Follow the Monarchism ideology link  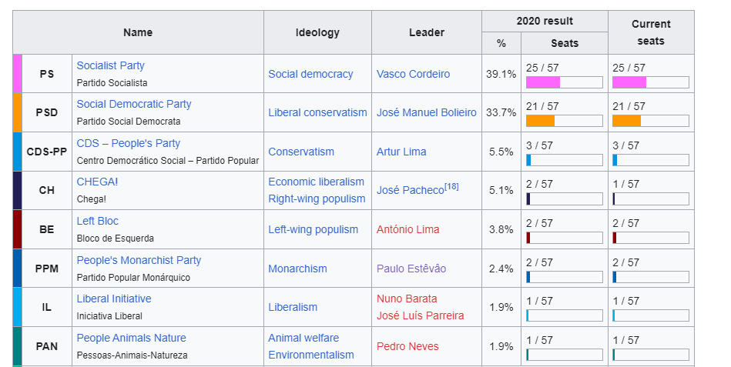click(297, 269)
